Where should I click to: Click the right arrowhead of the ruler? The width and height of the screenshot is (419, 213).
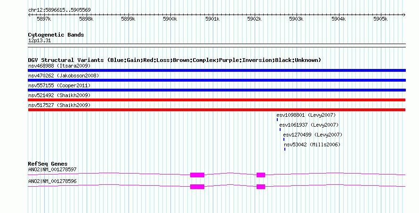pyautogui.click(x=404, y=15)
